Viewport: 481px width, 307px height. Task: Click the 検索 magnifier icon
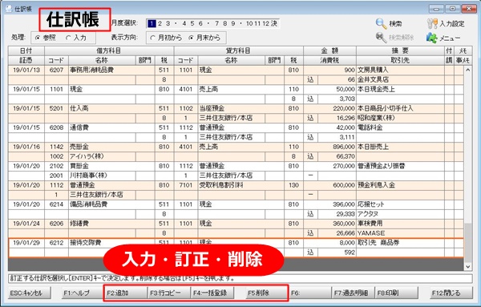[x=382, y=23]
